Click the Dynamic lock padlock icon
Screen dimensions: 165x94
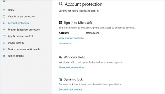(60, 79)
